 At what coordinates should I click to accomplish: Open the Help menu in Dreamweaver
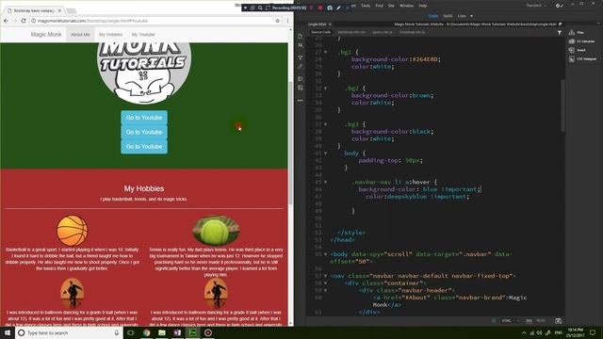pyautogui.click(x=423, y=6)
